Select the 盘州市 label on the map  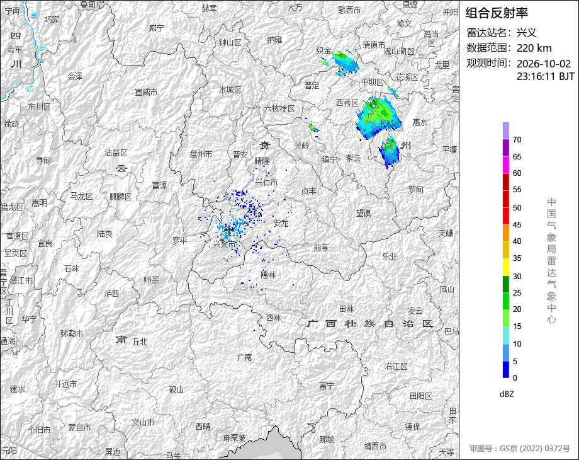201,154
